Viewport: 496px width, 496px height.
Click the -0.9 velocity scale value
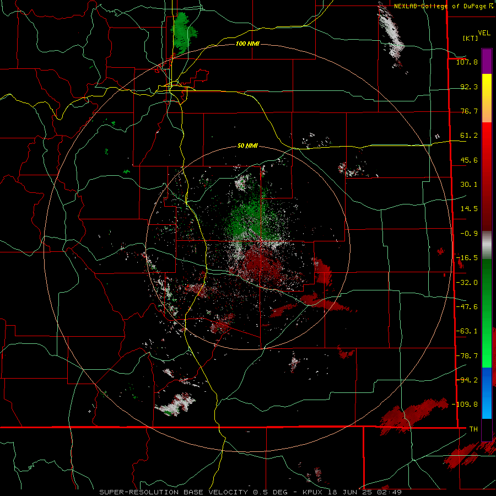tap(469, 234)
